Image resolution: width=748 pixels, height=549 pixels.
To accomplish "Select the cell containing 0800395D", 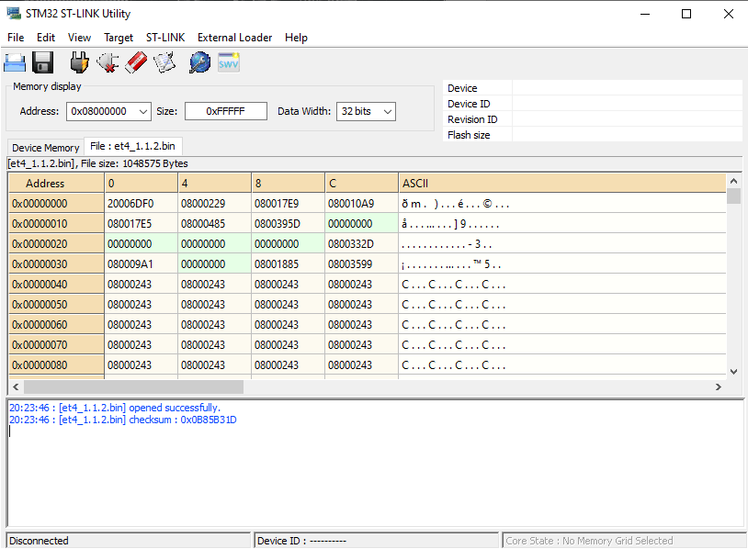I will (x=288, y=224).
